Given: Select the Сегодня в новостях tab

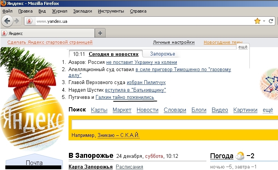Looking at the screenshot, I should tap(113, 54).
